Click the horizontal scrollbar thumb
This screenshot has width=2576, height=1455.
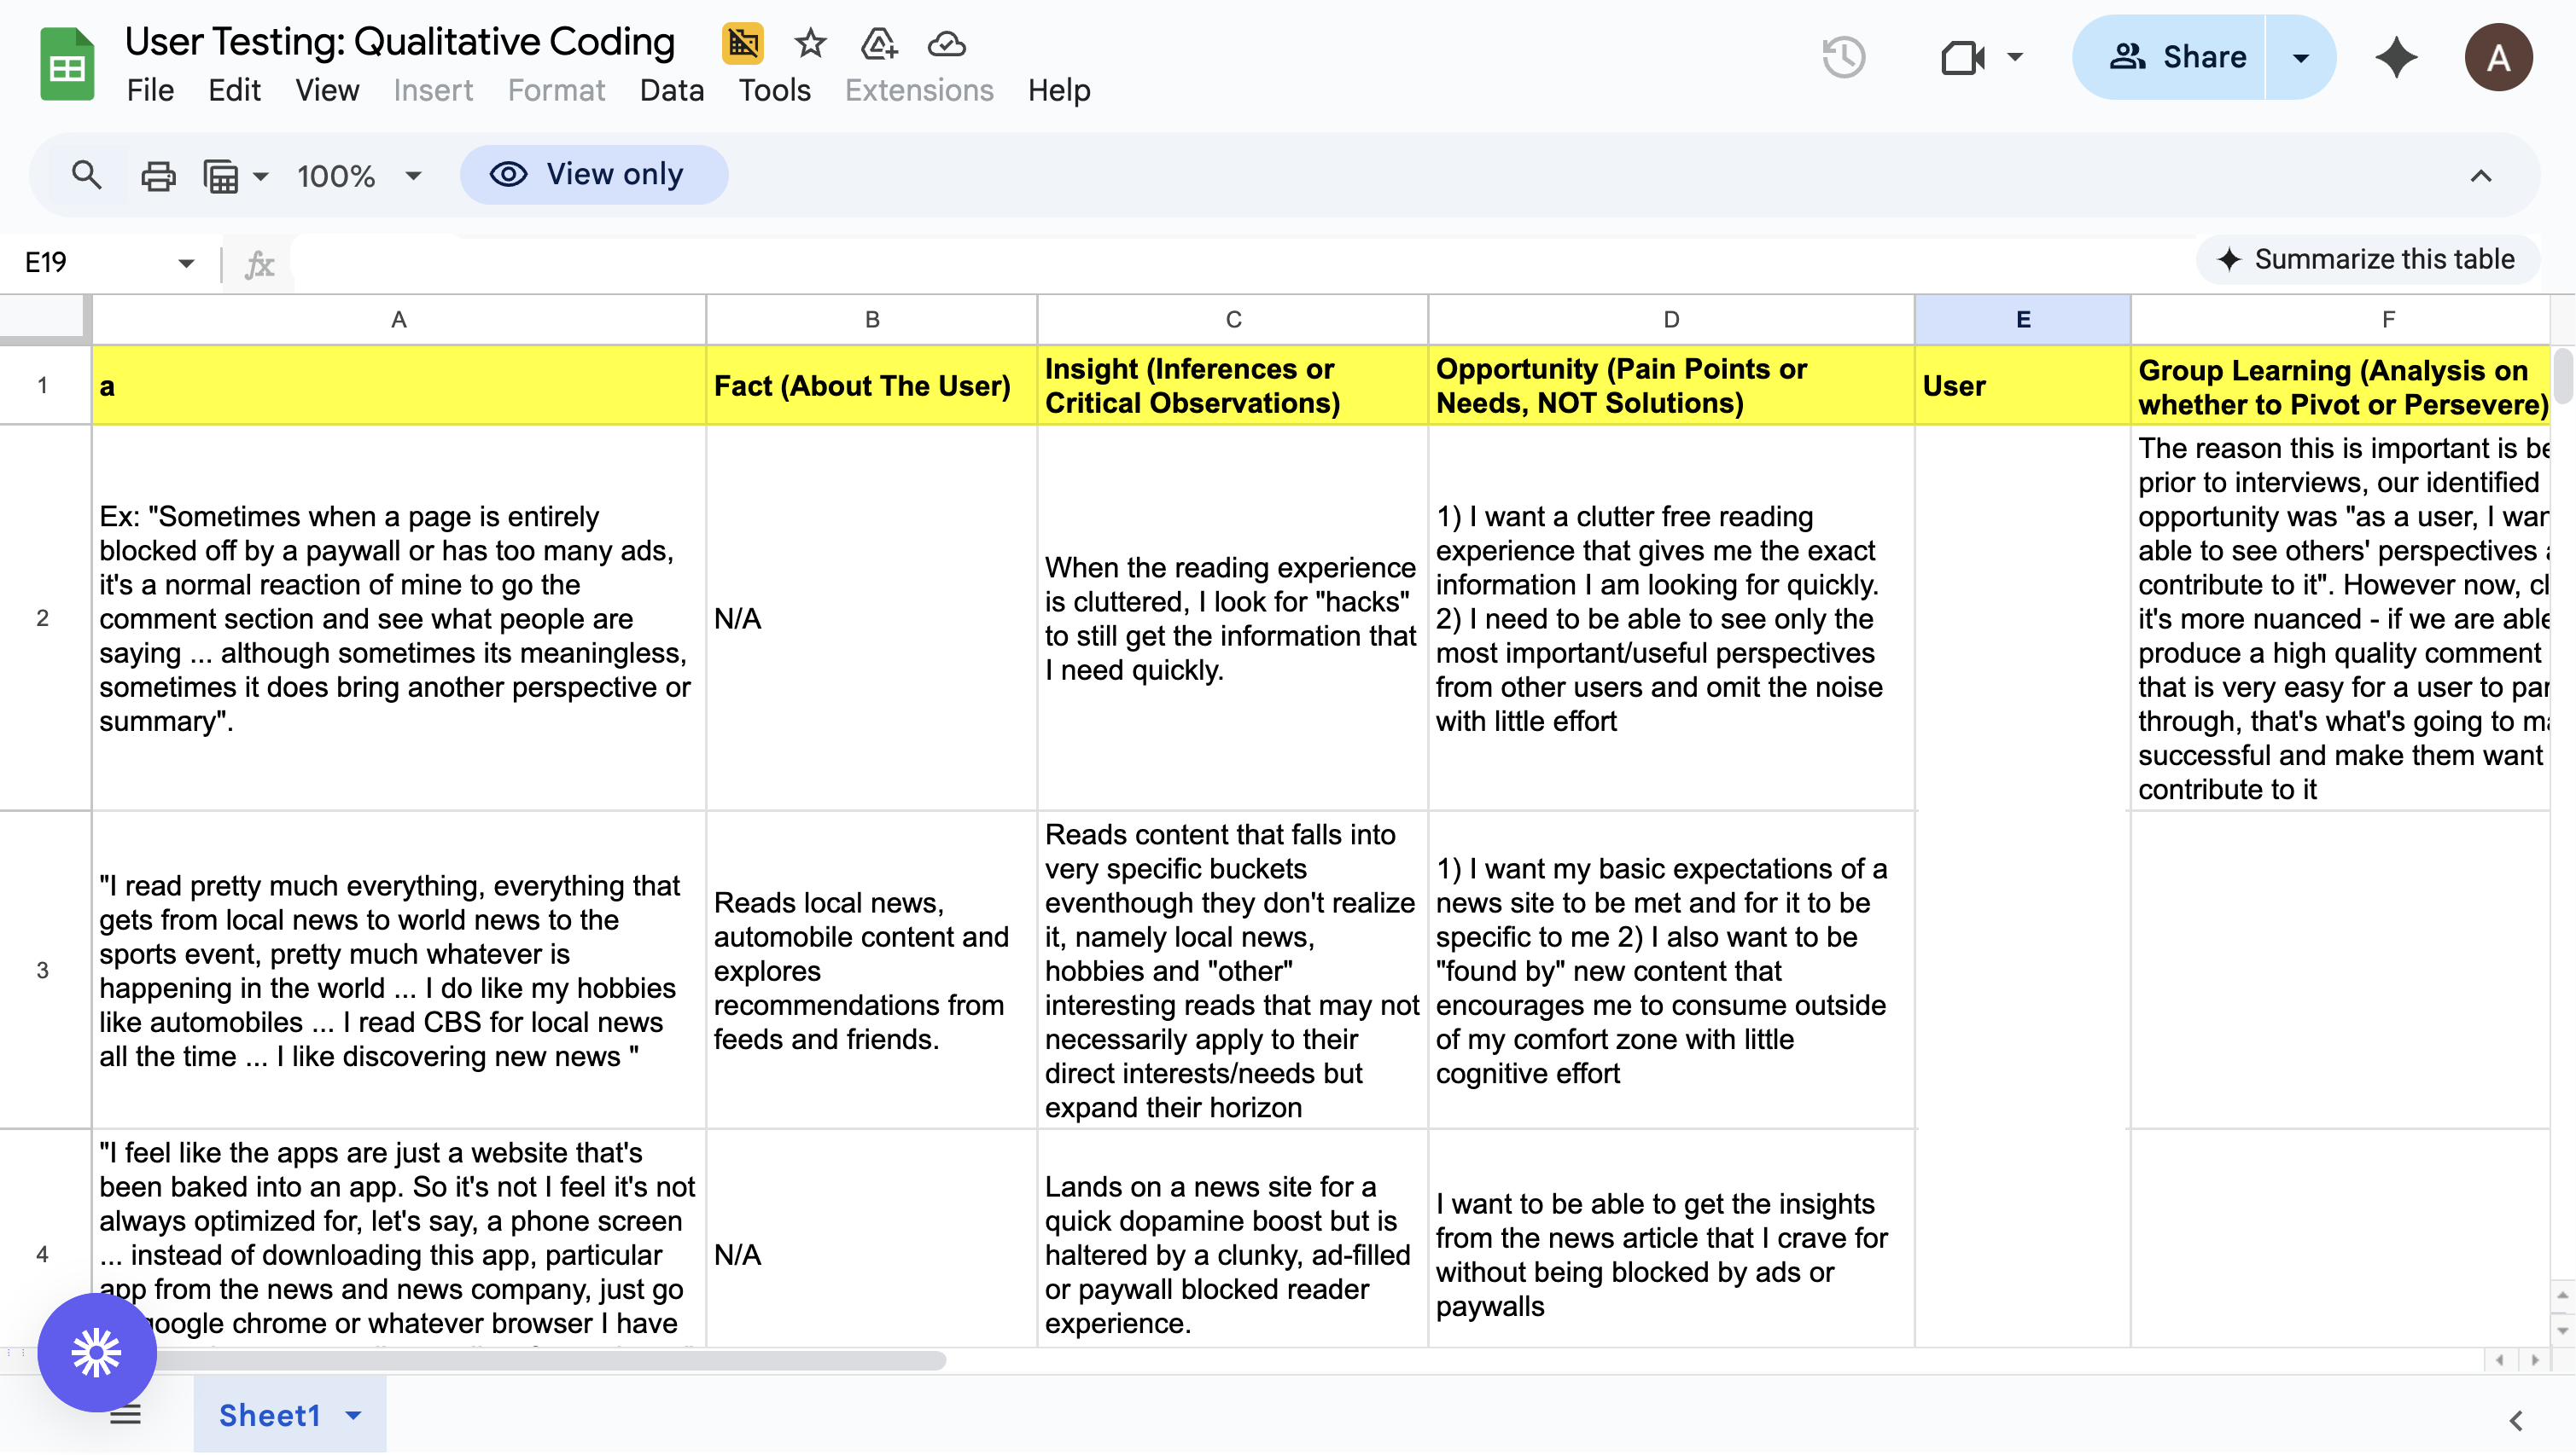[540, 1360]
